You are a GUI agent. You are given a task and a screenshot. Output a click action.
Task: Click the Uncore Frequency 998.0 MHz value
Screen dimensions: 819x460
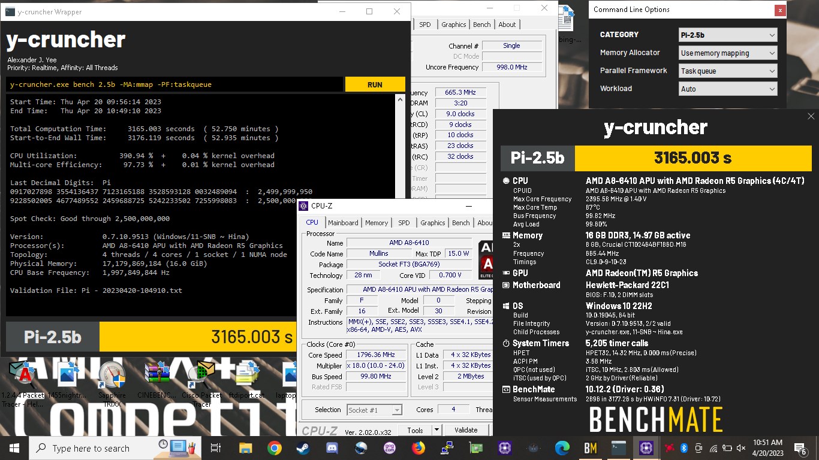512,67
